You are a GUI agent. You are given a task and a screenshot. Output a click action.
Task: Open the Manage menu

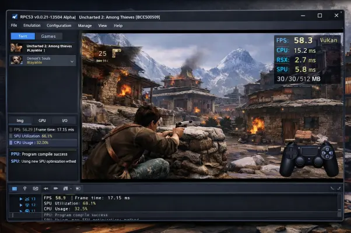85,26
